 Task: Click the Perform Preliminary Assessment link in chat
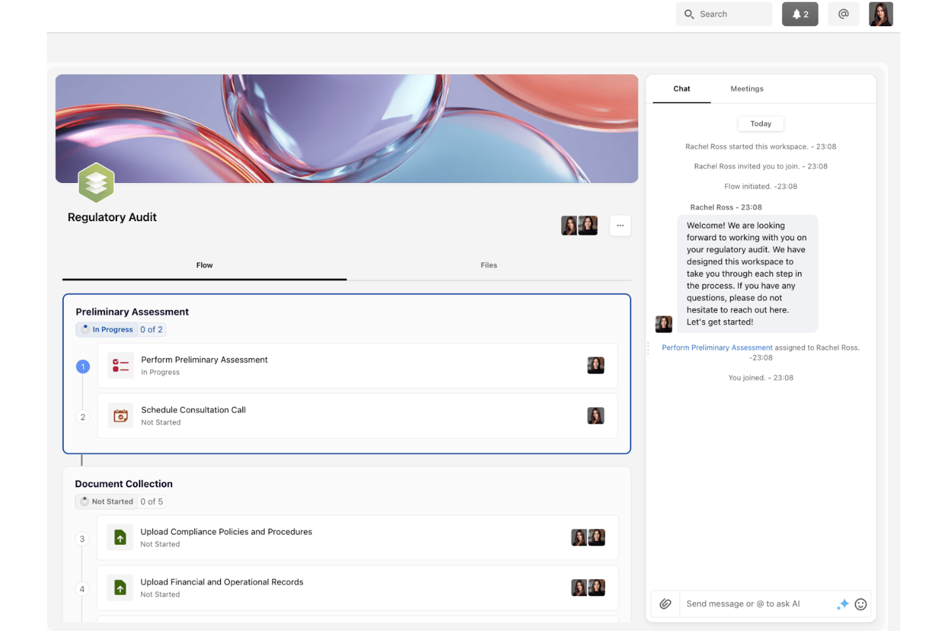717,348
